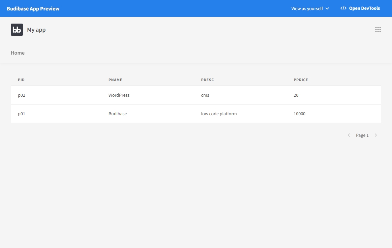Click the WordPress product name cell
This screenshot has width=392, height=248.
pos(119,95)
